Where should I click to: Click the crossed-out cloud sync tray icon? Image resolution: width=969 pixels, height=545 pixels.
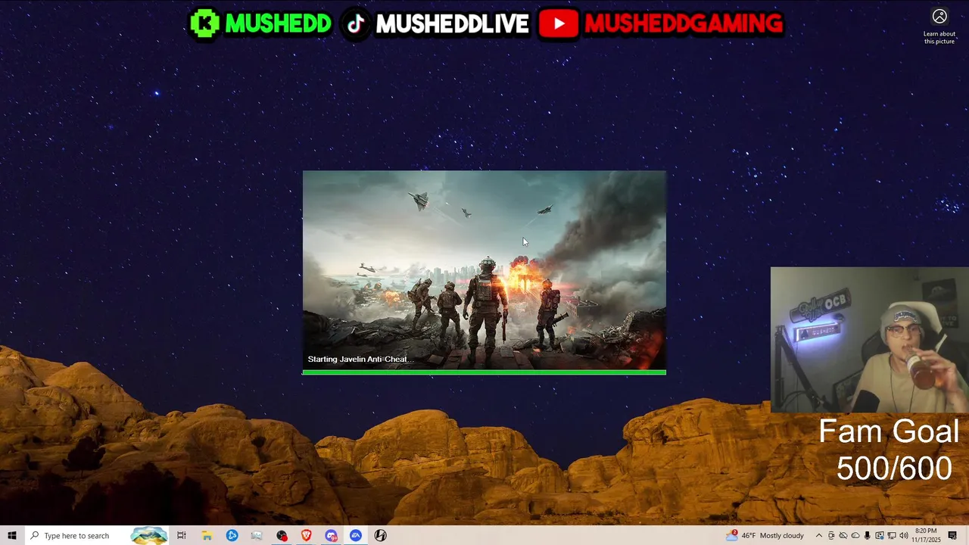pos(843,535)
